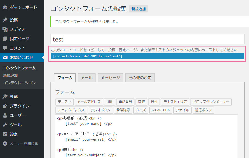Select the ユーザー person icon

click(5, 115)
